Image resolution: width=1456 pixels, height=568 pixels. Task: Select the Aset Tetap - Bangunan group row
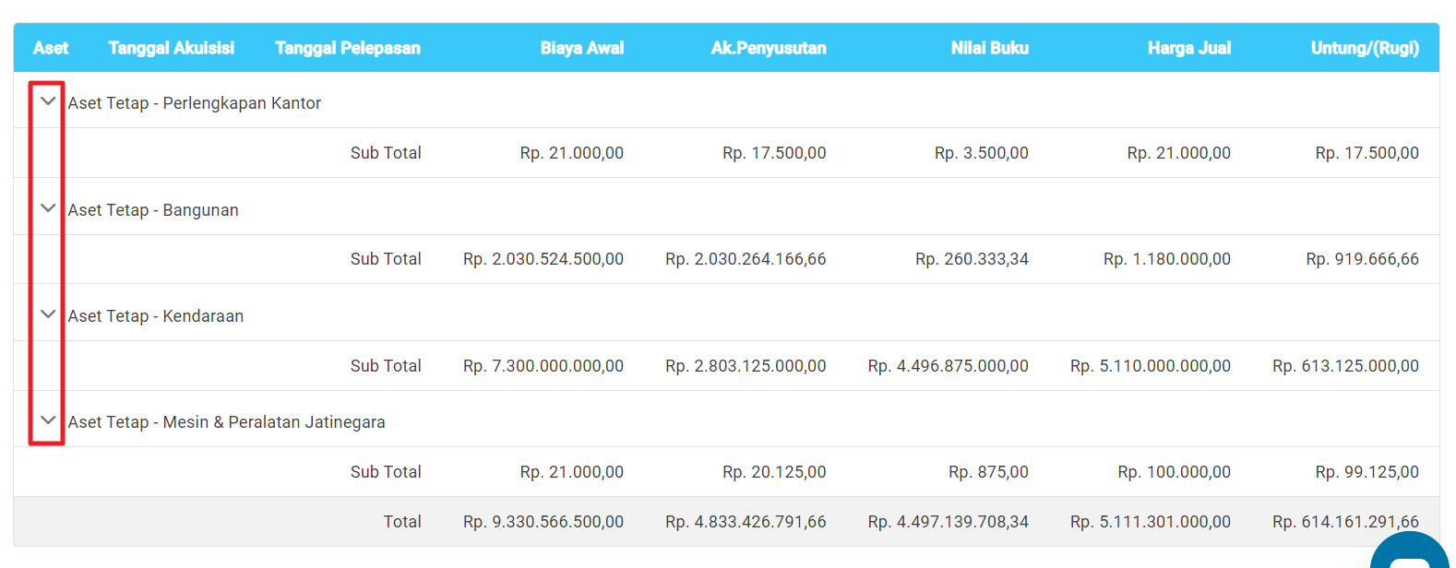tap(153, 210)
